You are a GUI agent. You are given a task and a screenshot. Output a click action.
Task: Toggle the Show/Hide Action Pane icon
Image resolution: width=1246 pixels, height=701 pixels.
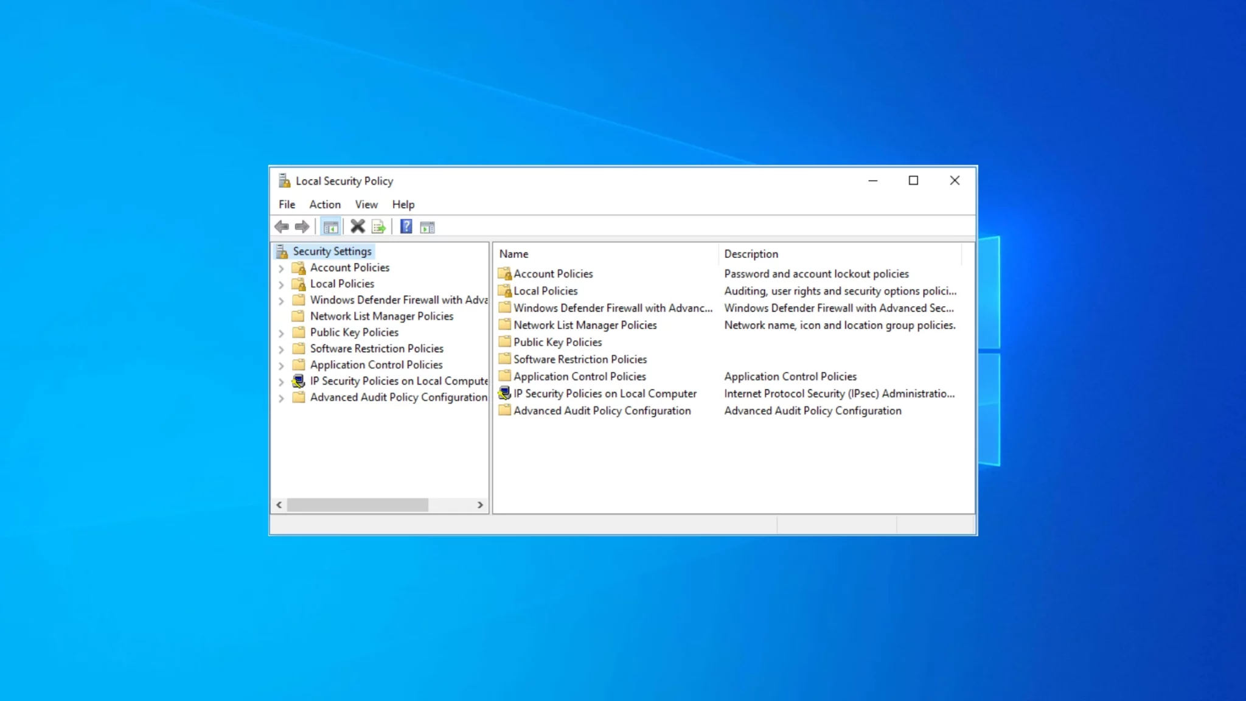click(427, 227)
